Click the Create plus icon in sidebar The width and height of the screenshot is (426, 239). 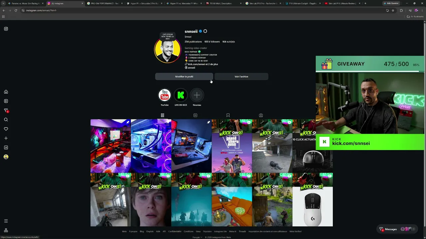point(6,138)
